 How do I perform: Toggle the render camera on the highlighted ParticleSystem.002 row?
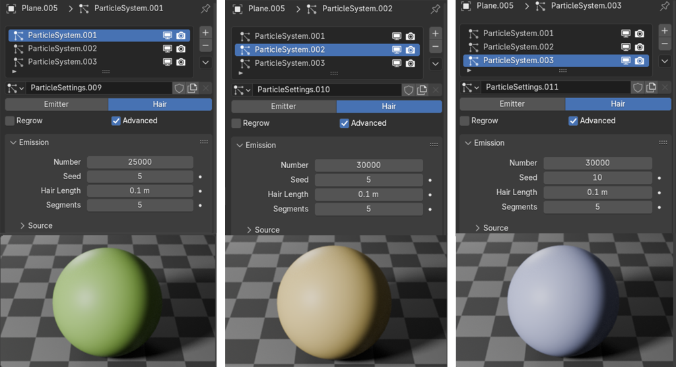tap(411, 49)
